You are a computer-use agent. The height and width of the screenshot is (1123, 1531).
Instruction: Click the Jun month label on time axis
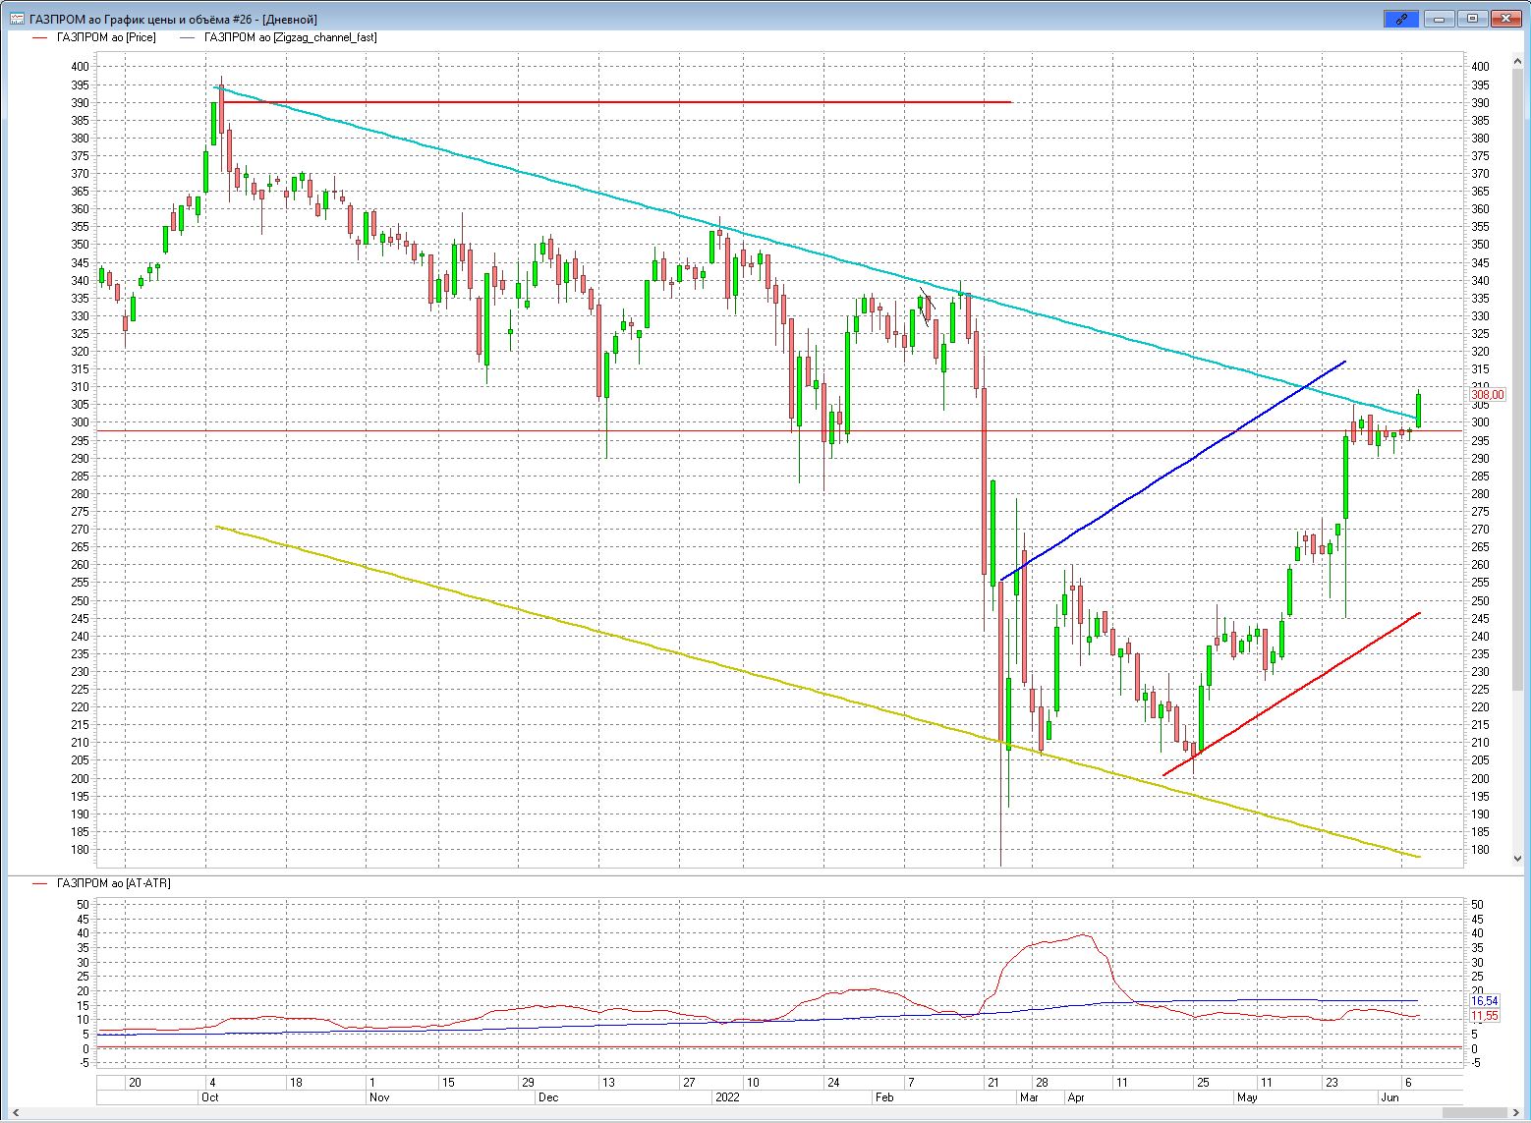tap(1389, 1097)
